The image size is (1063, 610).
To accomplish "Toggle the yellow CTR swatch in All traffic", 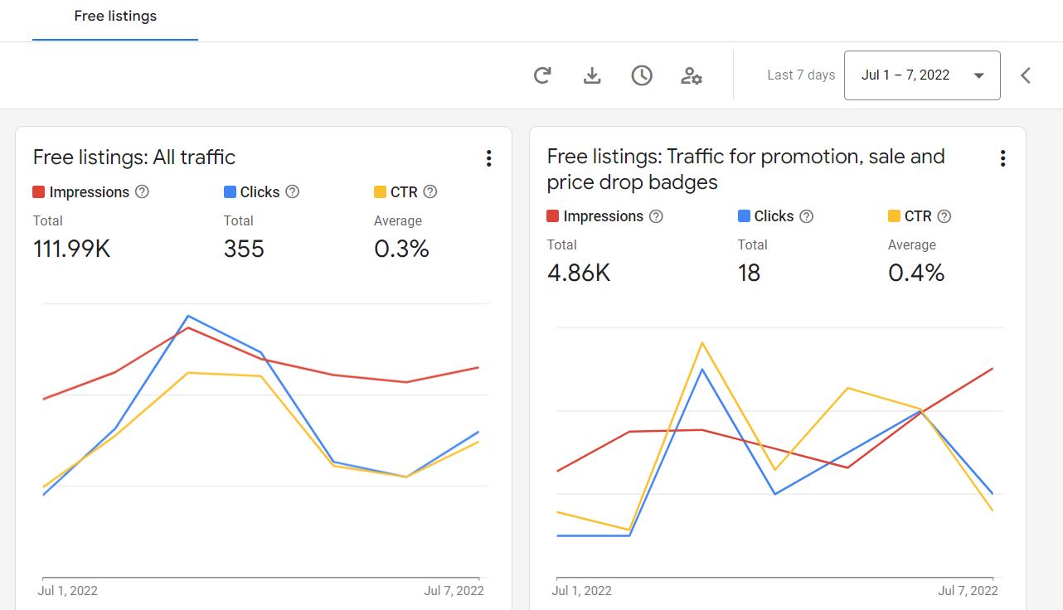I will click(381, 192).
